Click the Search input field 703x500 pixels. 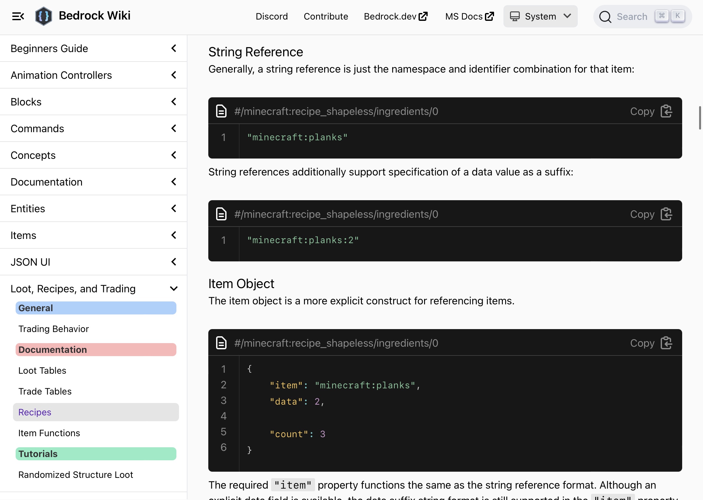pyautogui.click(x=642, y=17)
